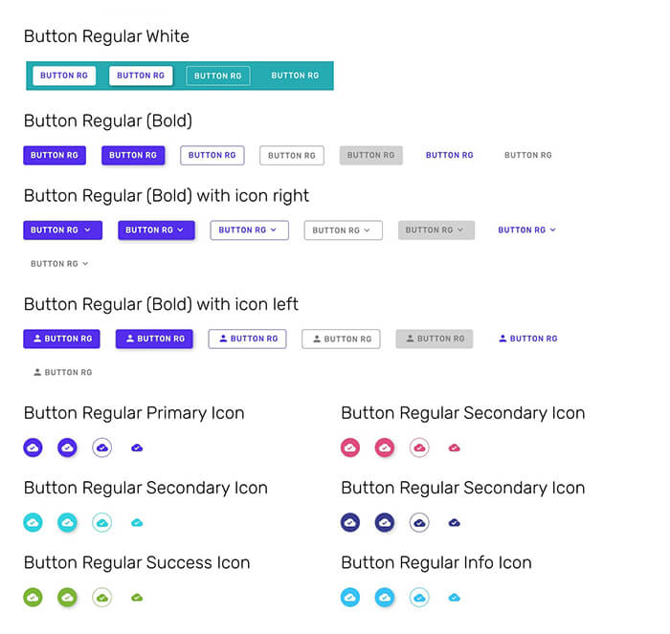Open the first solid purple dropdown button
This screenshot has width=670, height=634.
click(61, 230)
